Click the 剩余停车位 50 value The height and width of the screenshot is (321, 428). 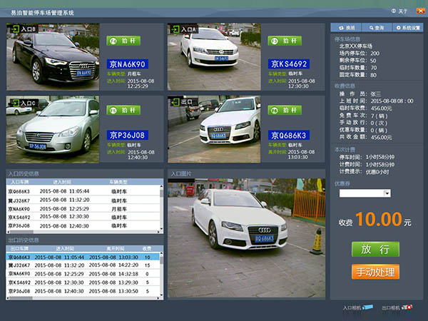[x=373, y=61]
